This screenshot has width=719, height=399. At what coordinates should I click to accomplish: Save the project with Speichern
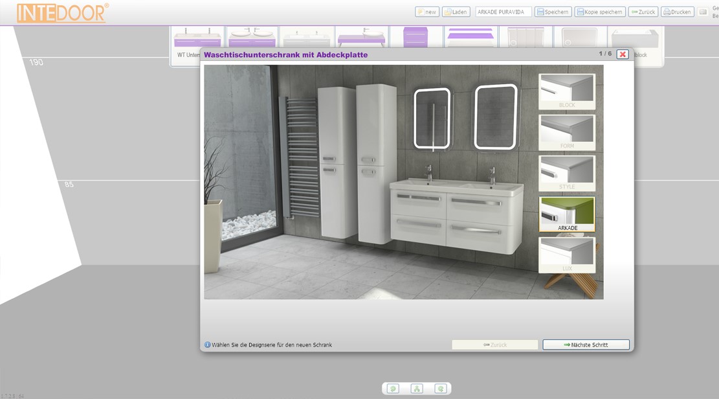pos(553,12)
